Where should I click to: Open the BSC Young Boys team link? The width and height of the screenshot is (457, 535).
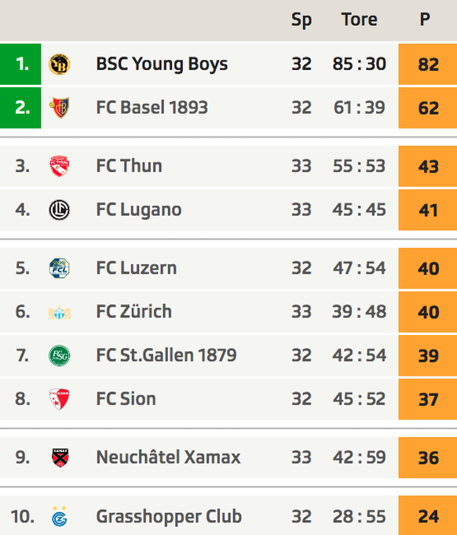(x=162, y=64)
